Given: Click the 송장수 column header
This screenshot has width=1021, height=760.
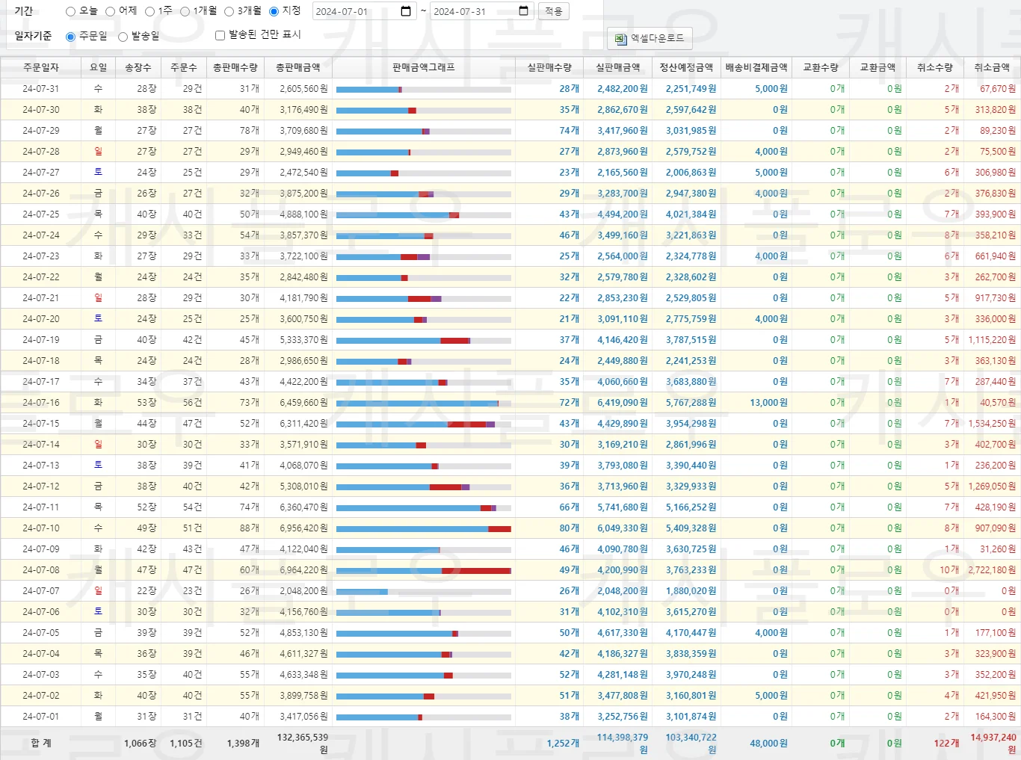Looking at the screenshot, I should click(138, 67).
